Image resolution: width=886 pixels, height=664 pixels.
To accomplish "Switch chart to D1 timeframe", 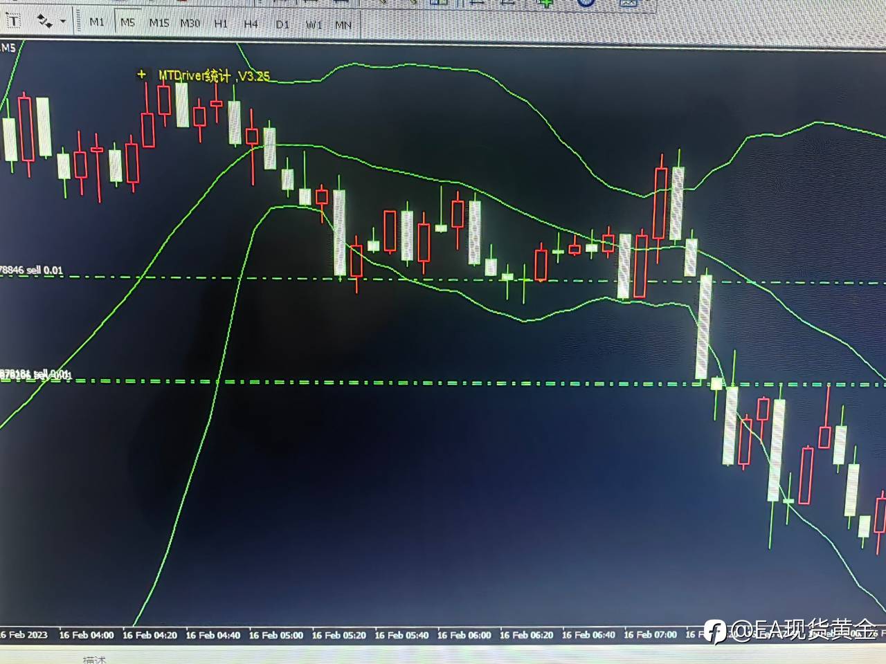I will (x=282, y=24).
